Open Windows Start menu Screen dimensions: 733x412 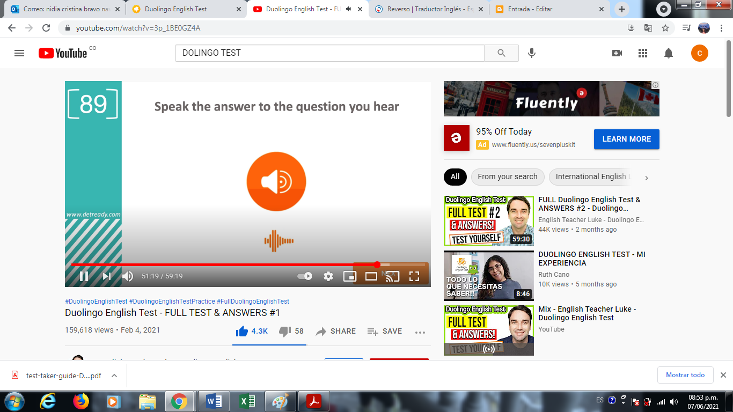click(14, 401)
